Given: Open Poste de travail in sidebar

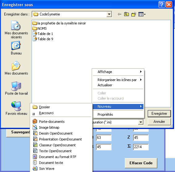Looking at the screenshot, I should 16,88.
